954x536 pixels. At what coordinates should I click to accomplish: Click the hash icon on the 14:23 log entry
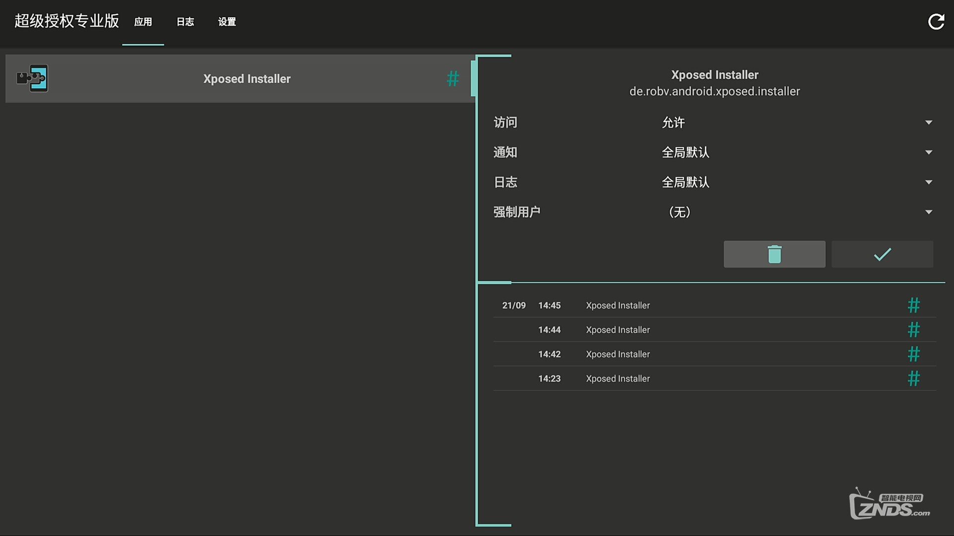coord(913,378)
